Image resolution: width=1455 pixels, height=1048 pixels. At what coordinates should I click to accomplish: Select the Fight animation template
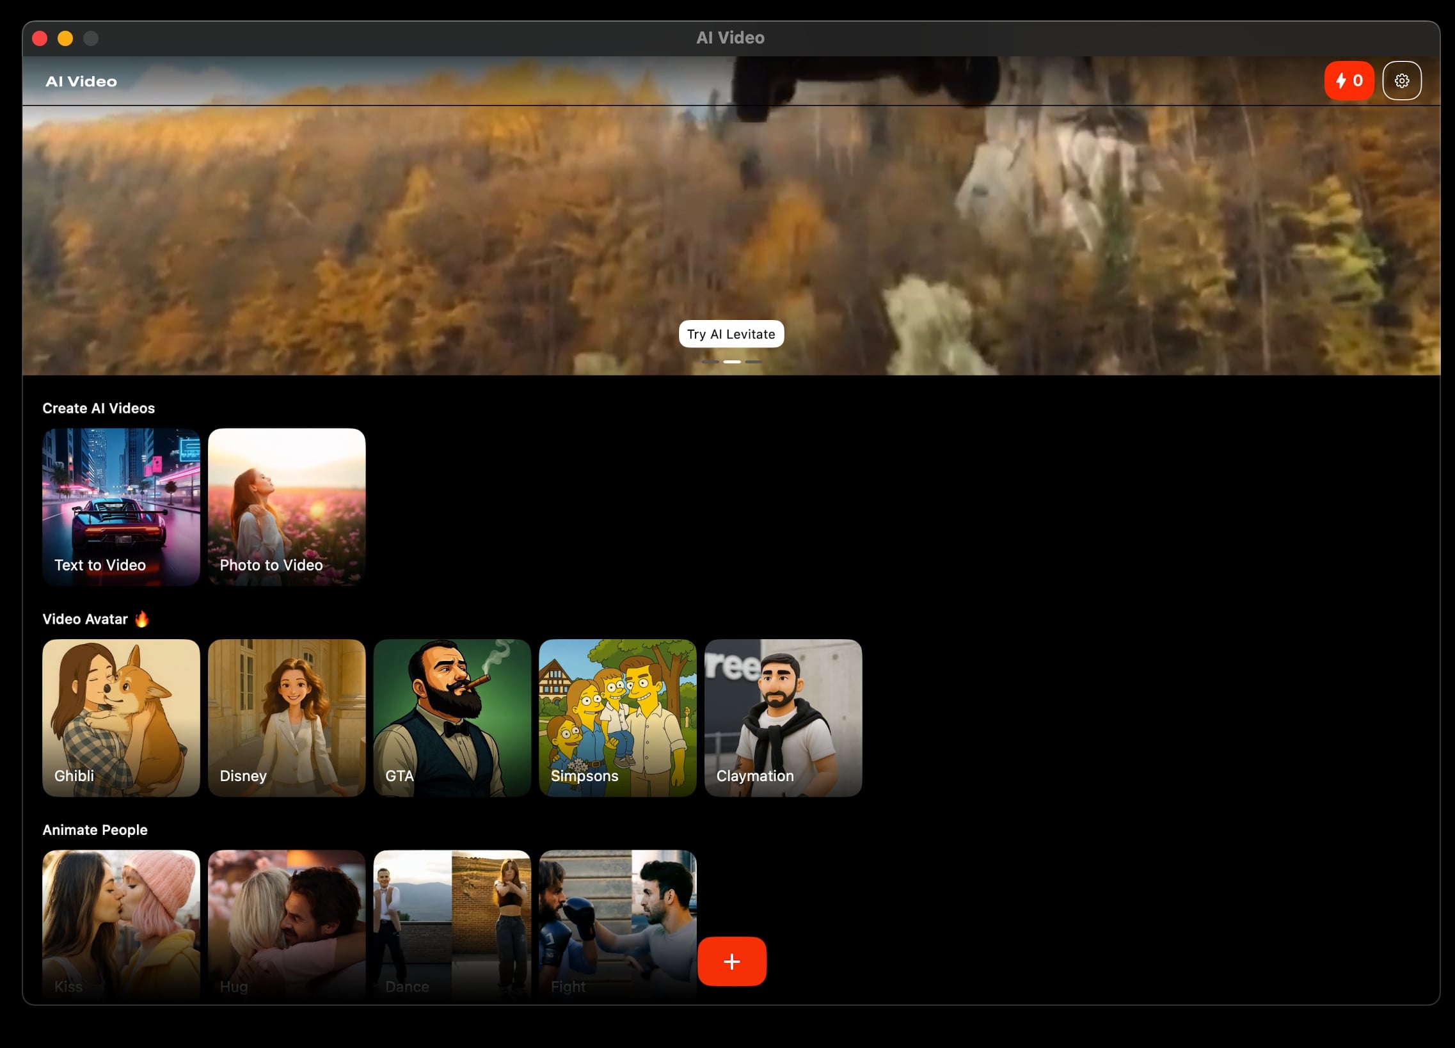[617, 924]
